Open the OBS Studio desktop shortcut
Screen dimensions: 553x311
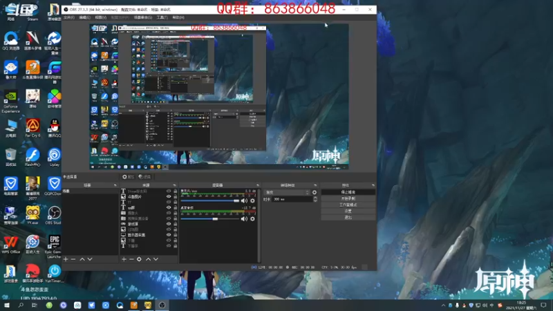tap(54, 215)
